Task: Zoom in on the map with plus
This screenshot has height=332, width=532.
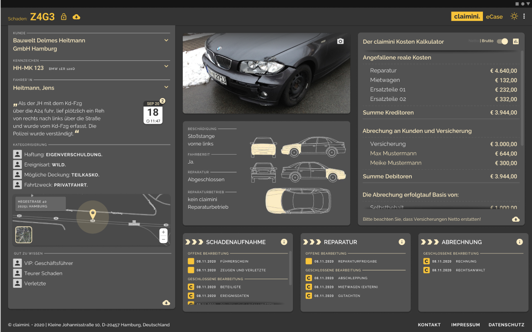Action: point(163,232)
